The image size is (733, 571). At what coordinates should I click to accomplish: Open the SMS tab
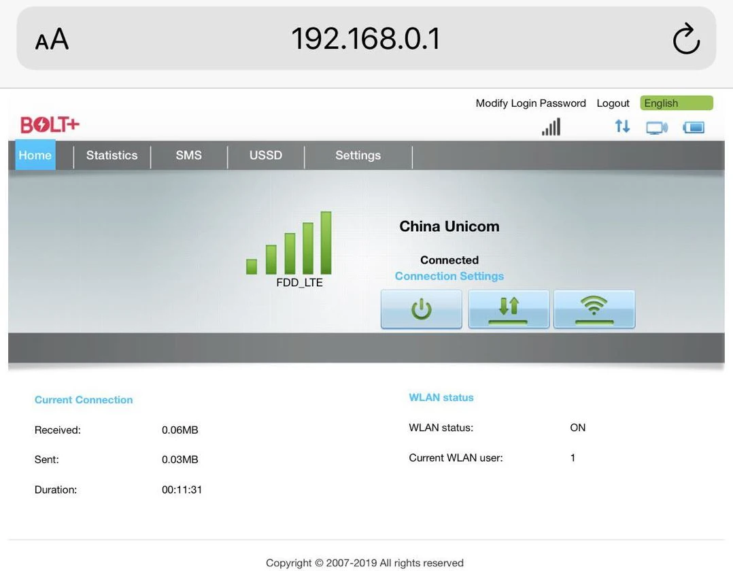pos(188,156)
